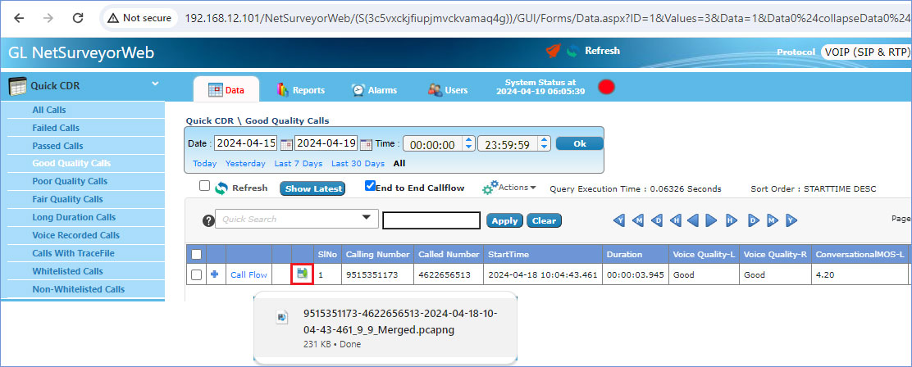The height and width of the screenshot is (367, 912).
Task: Download trace file icon in call row
Action: pos(302,274)
